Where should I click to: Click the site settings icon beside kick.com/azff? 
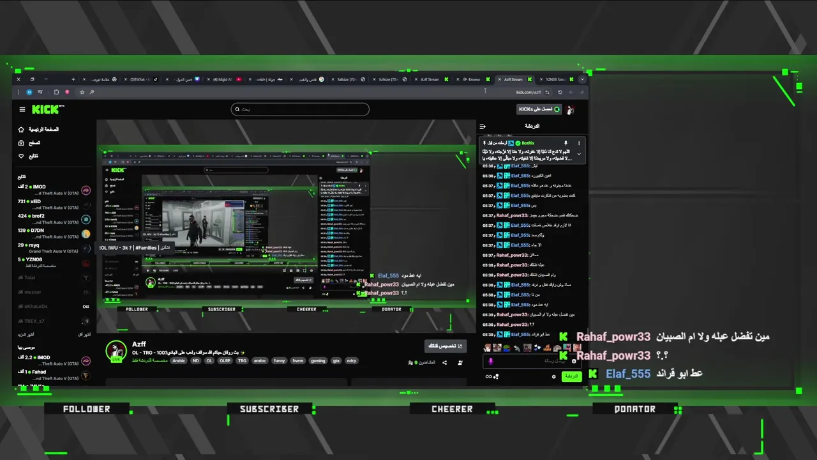pos(547,92)
